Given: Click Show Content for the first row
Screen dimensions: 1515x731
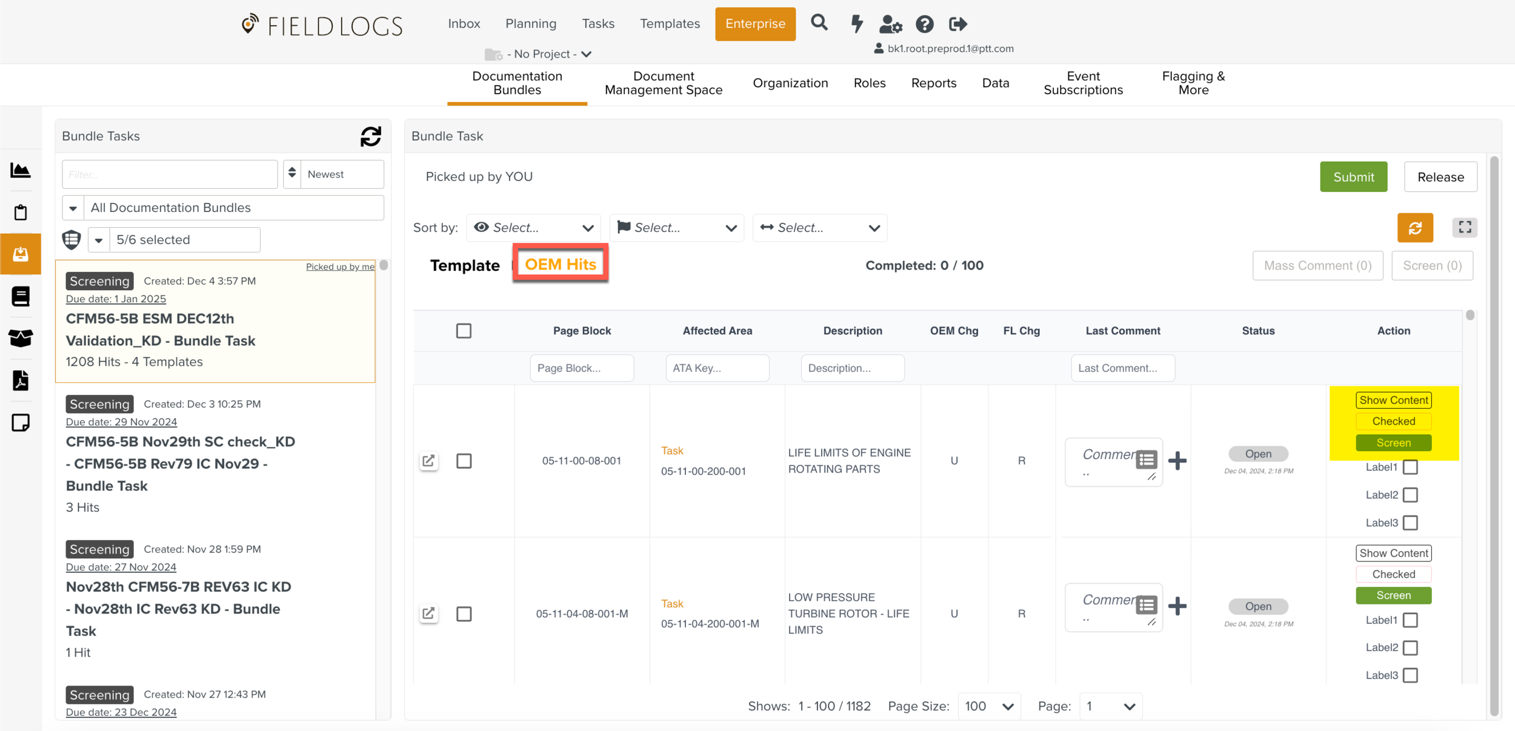Looking at the screenshot, I should point(1393,400).
